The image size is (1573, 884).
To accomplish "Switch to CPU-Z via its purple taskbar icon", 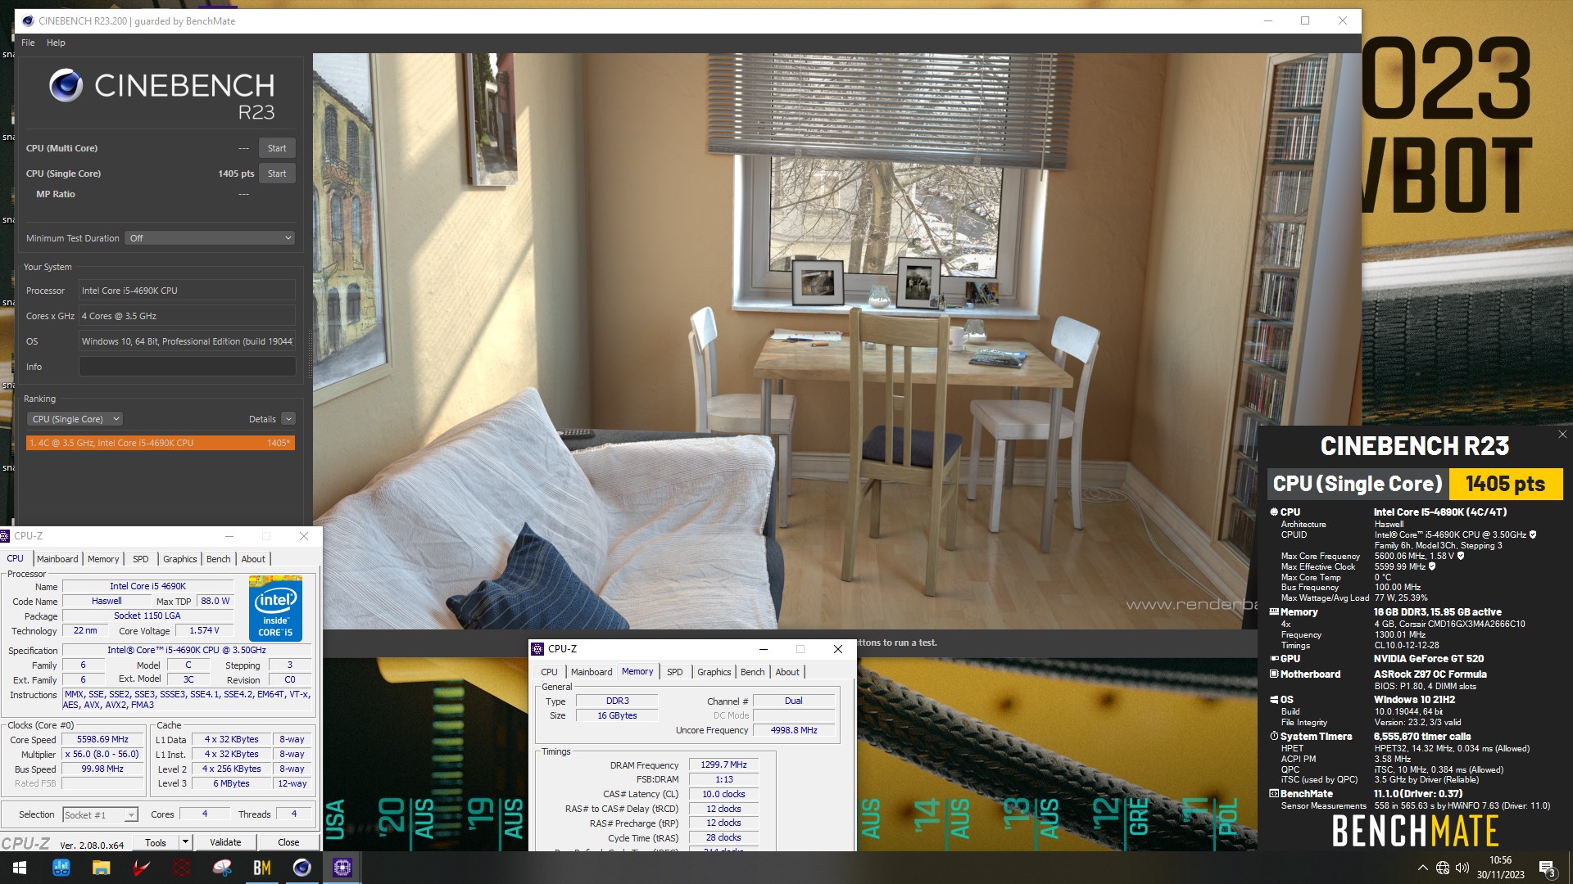I will (x=342, y=868).
